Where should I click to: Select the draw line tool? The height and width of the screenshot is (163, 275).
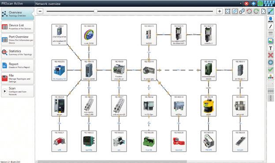271,26
